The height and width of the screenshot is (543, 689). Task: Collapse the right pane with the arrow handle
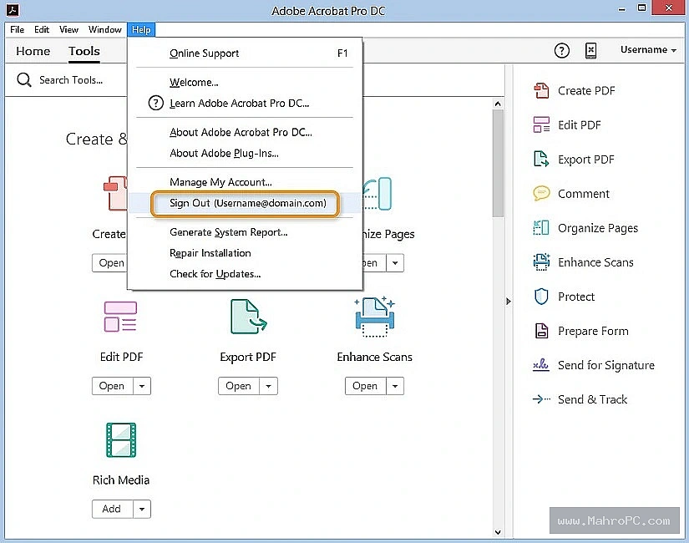click(x=509, y=302)
